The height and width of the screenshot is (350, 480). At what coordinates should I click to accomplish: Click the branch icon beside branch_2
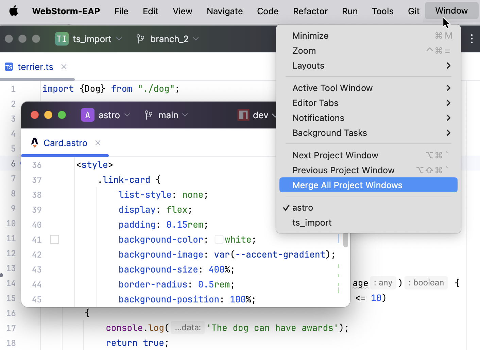[x=140, y=39]
